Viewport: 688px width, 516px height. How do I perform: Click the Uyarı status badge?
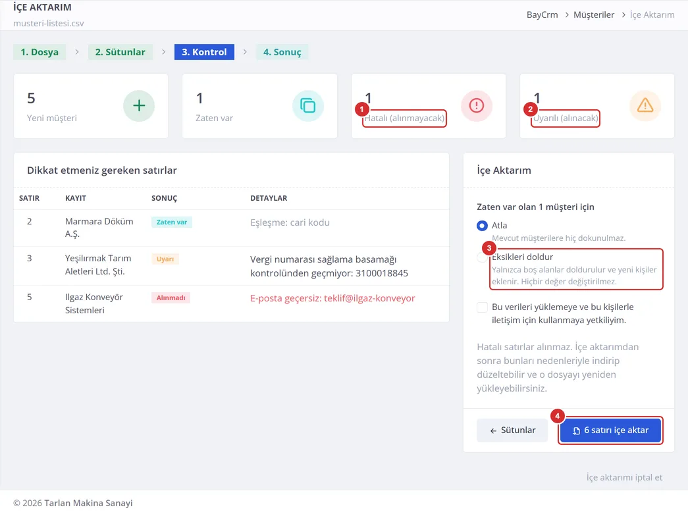click(165, 259)
